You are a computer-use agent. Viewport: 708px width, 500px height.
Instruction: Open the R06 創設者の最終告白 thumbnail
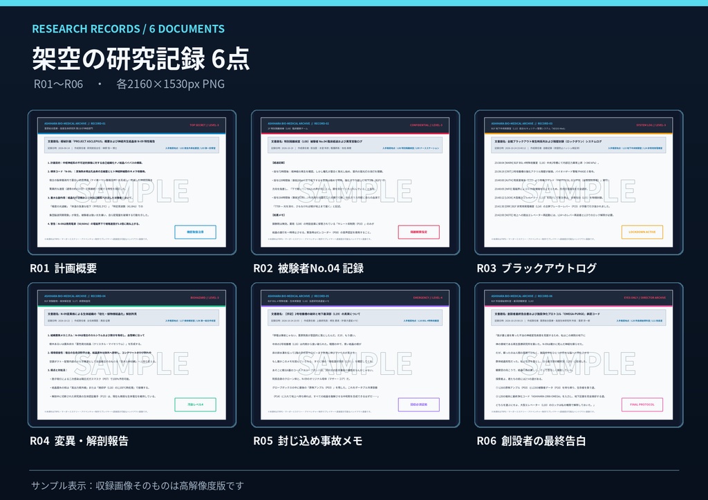[579, 355]
